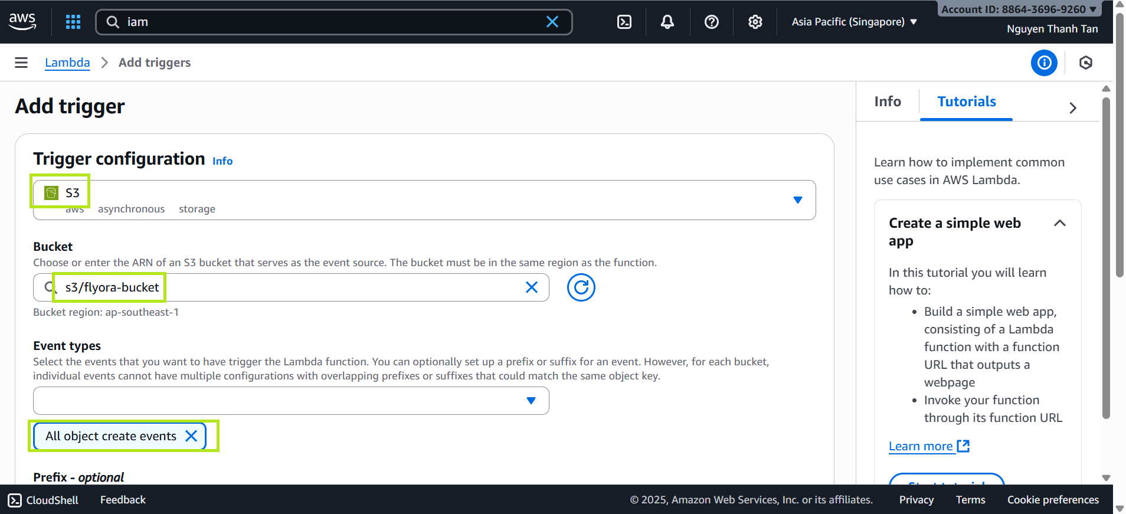Image resolution: width=1126 pixels, height=514 pixels.
Task: Open the settings gear in header
Action: point(755,22)
